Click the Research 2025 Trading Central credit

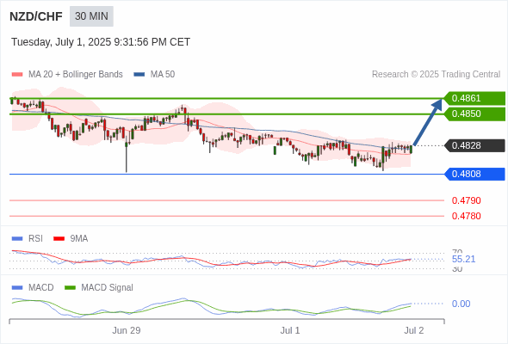pyautogui.click(x=436, y=75)
